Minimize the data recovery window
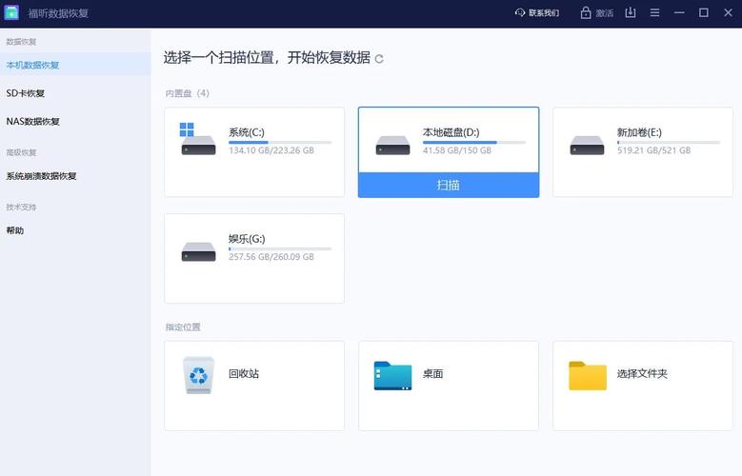This screenshot has height=476, width=742. 679,12
